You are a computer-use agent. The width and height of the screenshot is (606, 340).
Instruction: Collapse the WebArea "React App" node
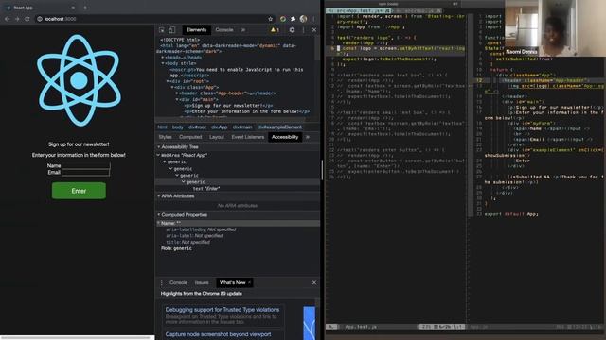click(x=158, y=155)
